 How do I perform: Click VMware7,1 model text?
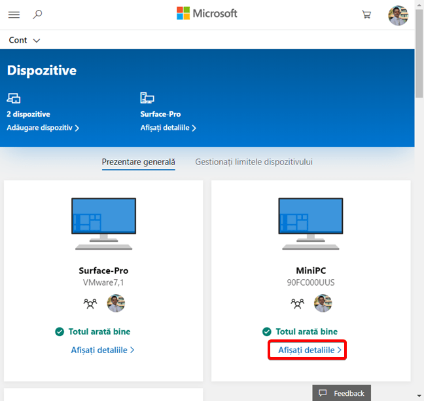coord(103,282)
